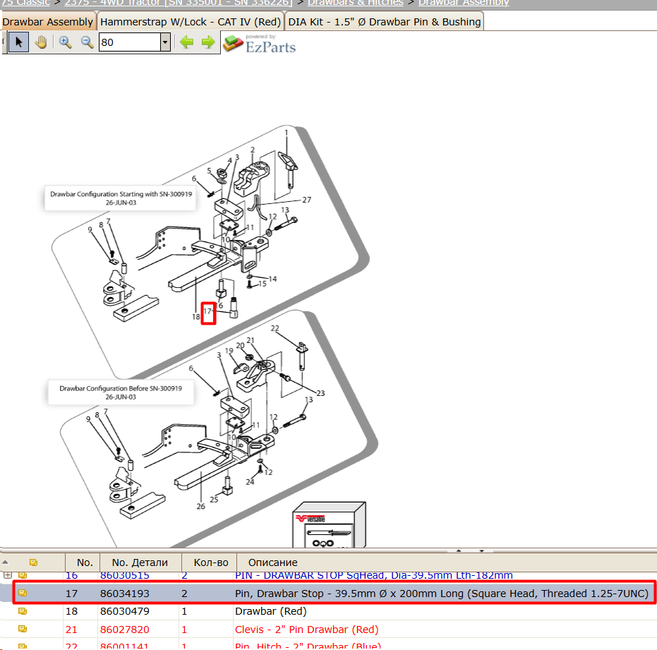The image size is (657, 650).
Task: Open DIA Kit 1.5" Drawbar Pin & Bushing tab
Action: click(x=384, y=22)
